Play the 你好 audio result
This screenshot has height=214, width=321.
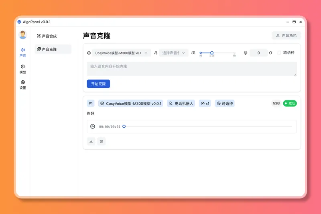[x=93, y=126]
